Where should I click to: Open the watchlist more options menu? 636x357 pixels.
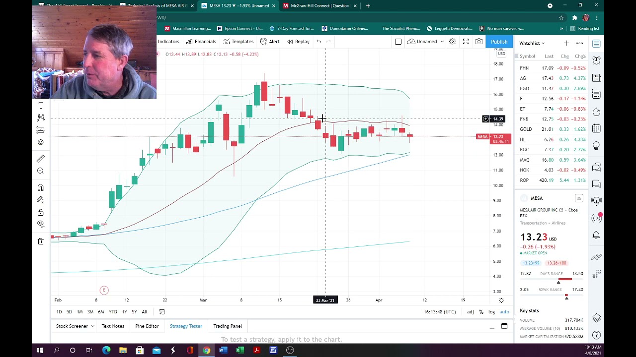(579, 43)
